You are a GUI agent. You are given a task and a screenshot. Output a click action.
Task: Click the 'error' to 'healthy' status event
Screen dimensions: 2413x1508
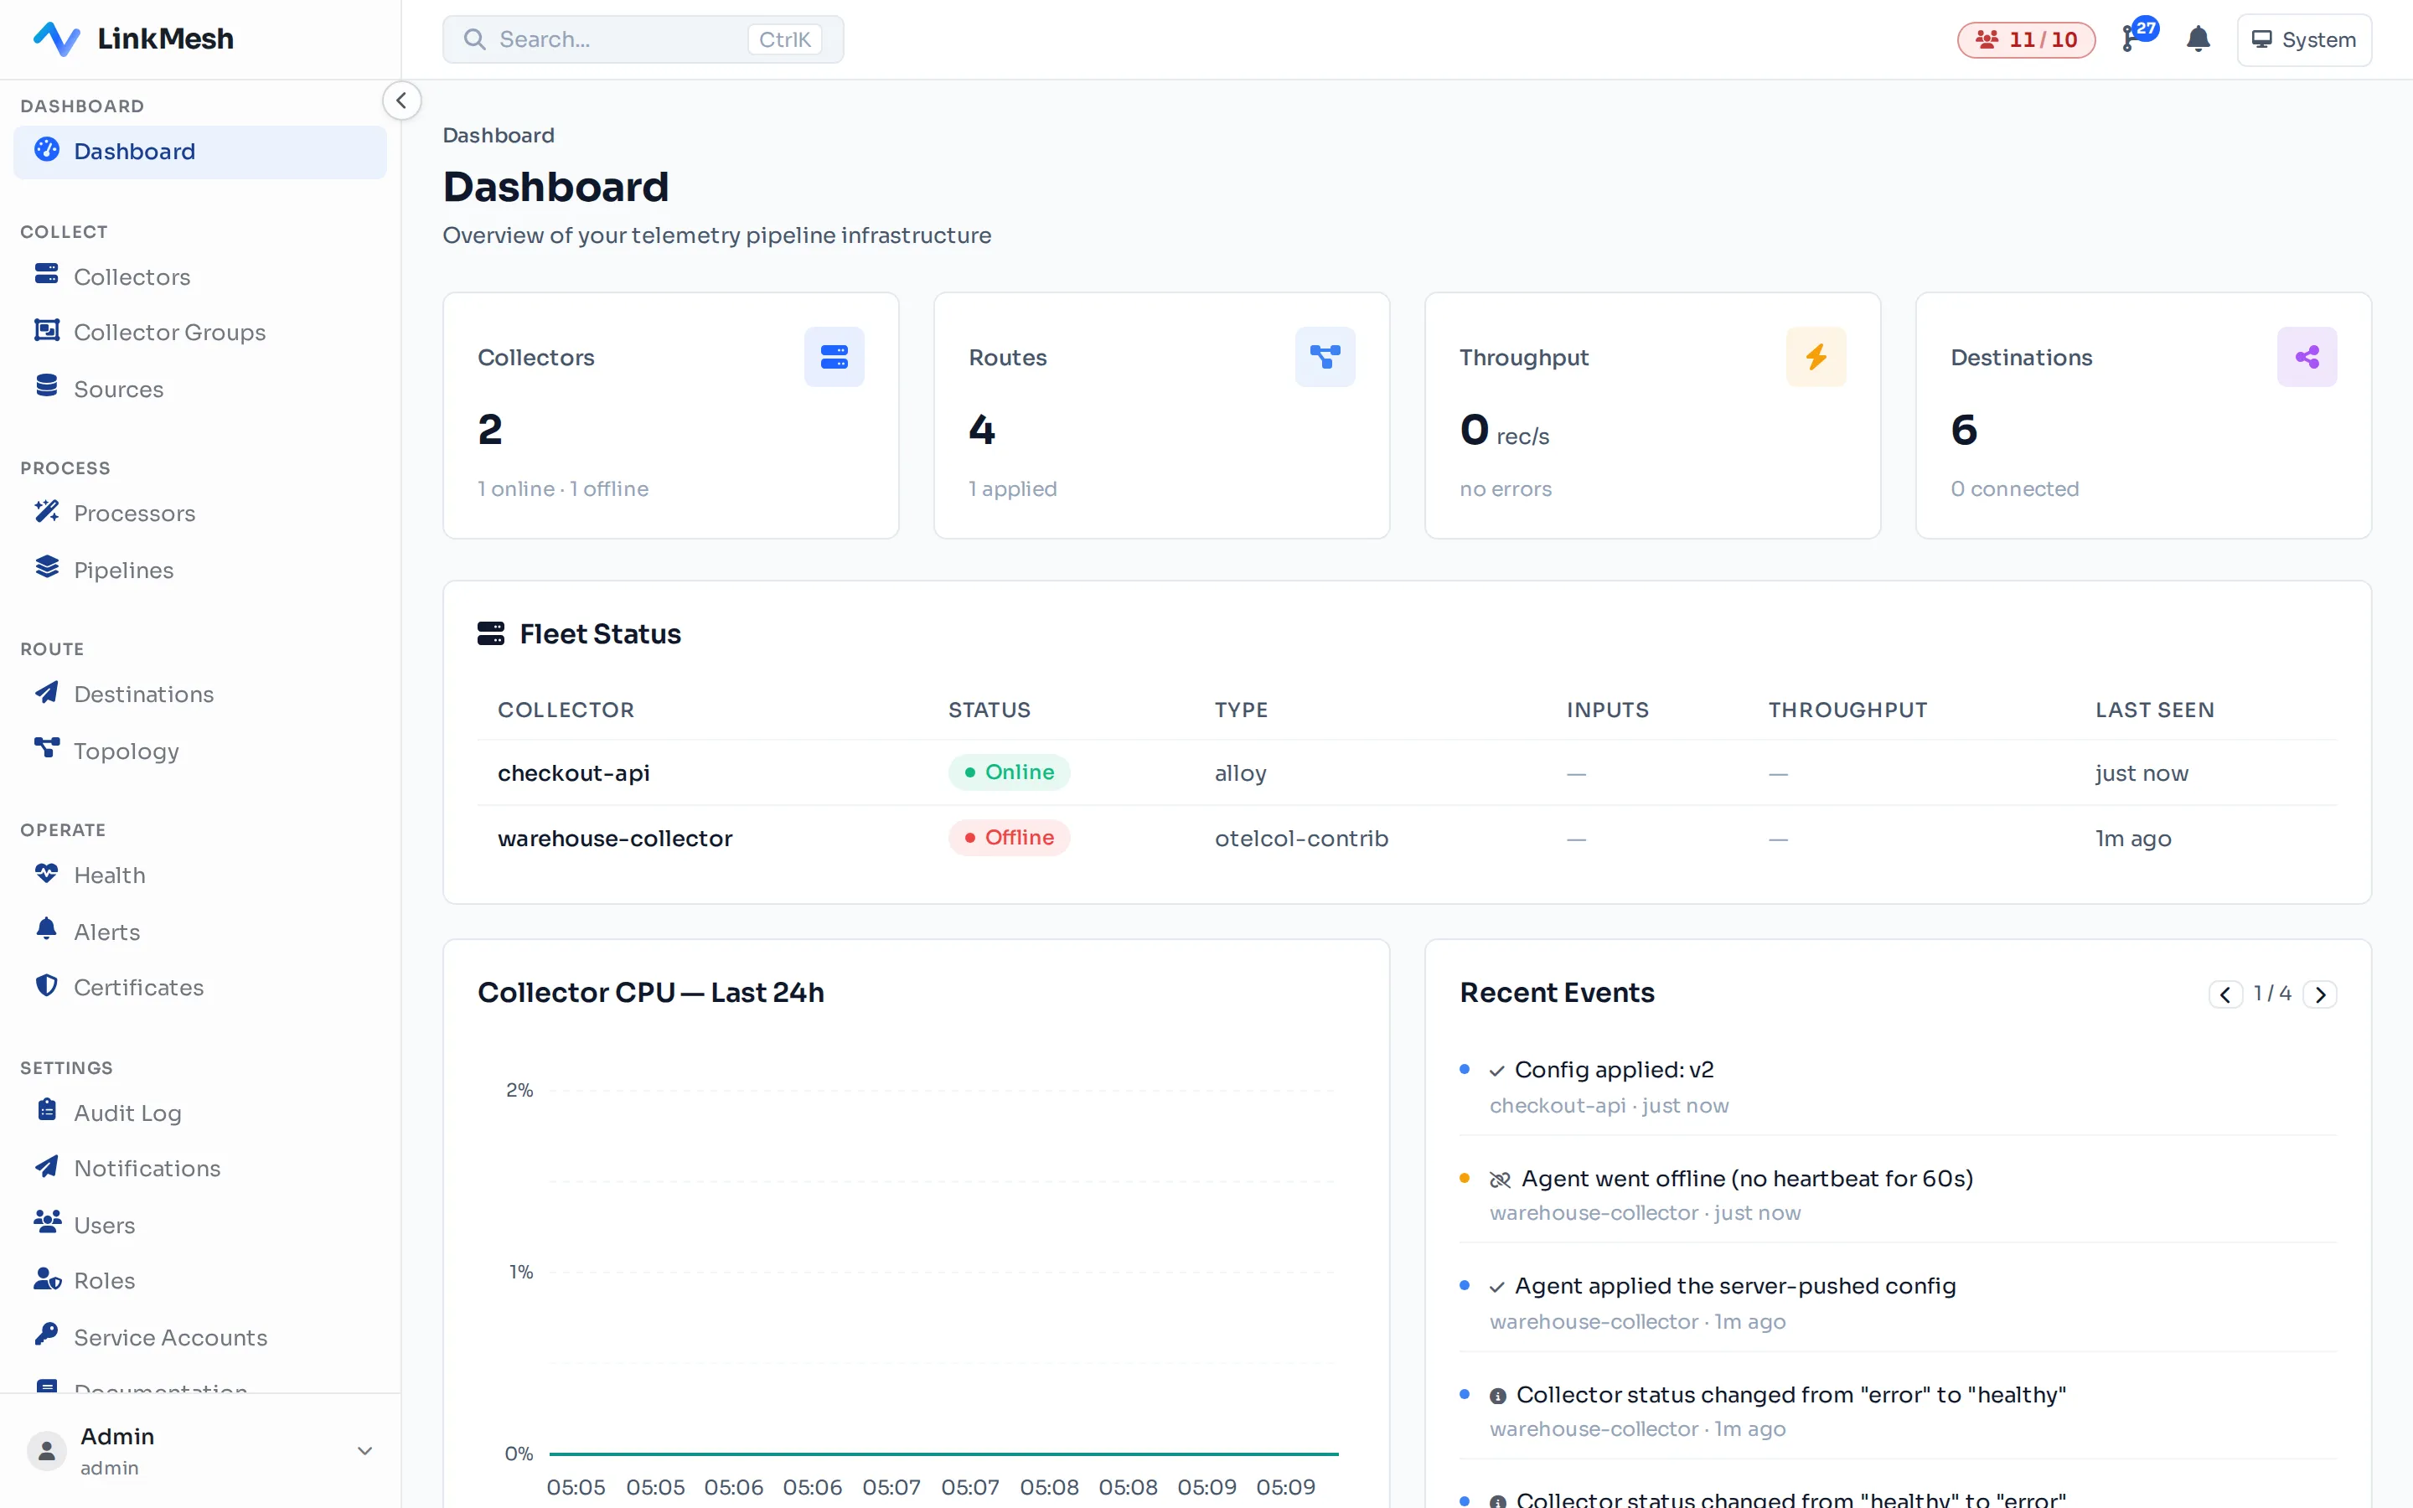point(1898,1412)
